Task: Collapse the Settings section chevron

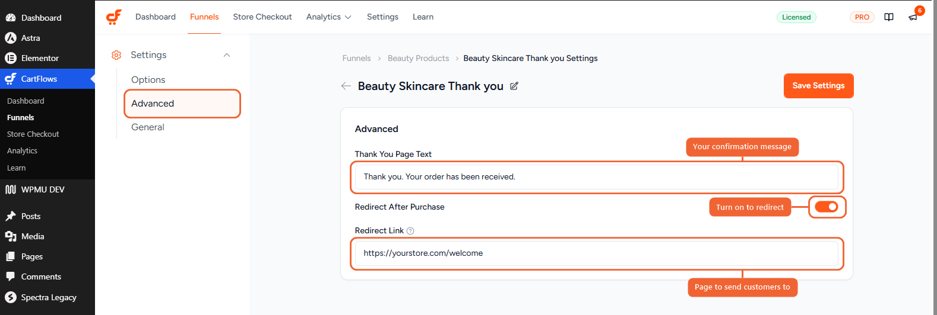Action: [227, 55]
